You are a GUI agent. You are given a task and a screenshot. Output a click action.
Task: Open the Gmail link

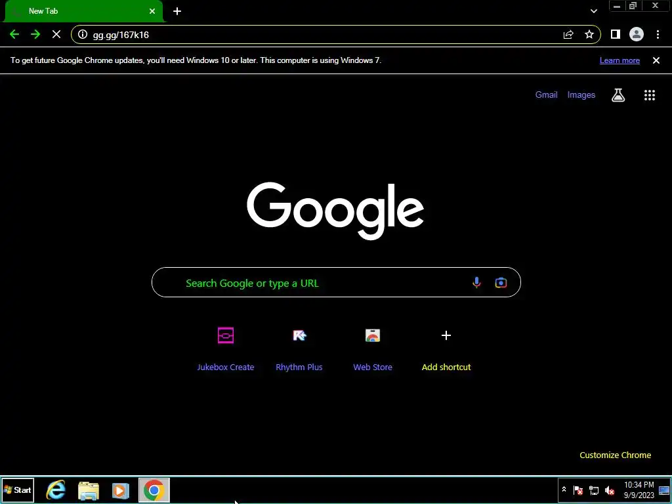tap(547, 94)
